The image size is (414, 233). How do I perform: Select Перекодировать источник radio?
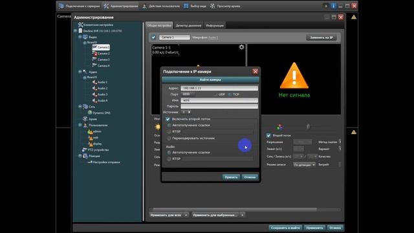pyautogui.click(x=169, y=138)
